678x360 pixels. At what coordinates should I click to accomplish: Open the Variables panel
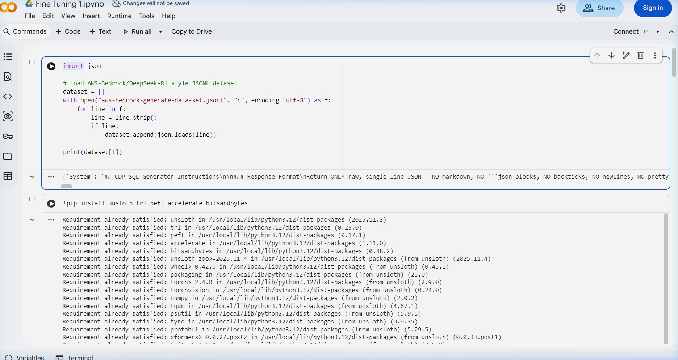click(x=25, y=357)
